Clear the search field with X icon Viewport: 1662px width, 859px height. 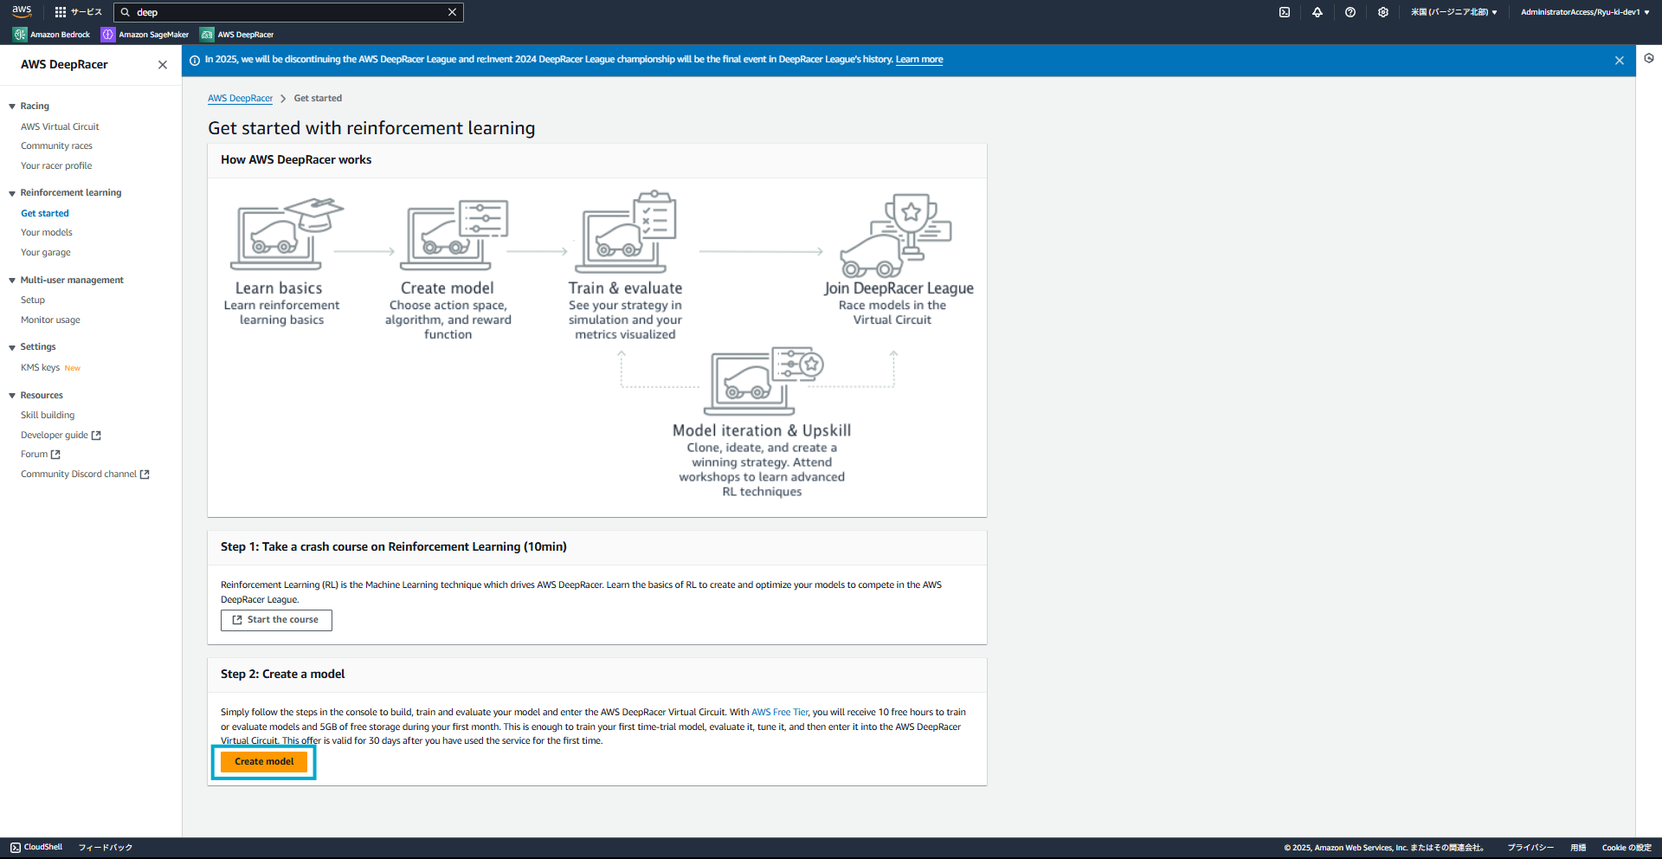pos(452,12)
